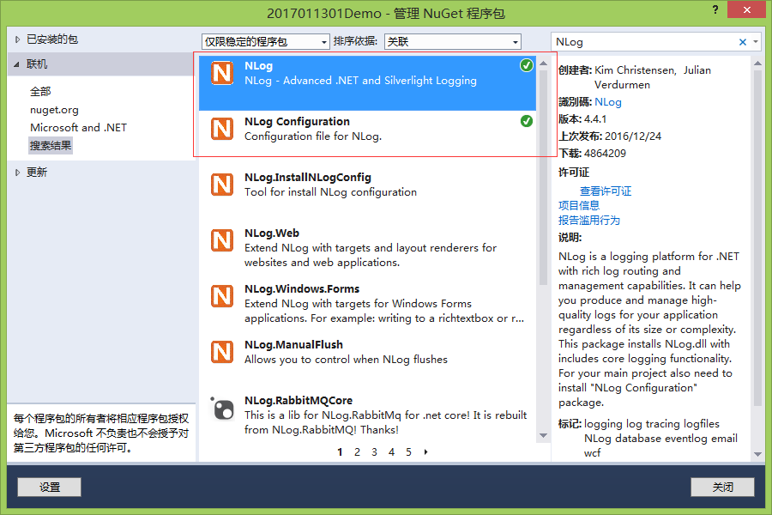Click the details pane scrollbar up arrow
The width and height of the screenshot is (772, 515).
point(757,63)
